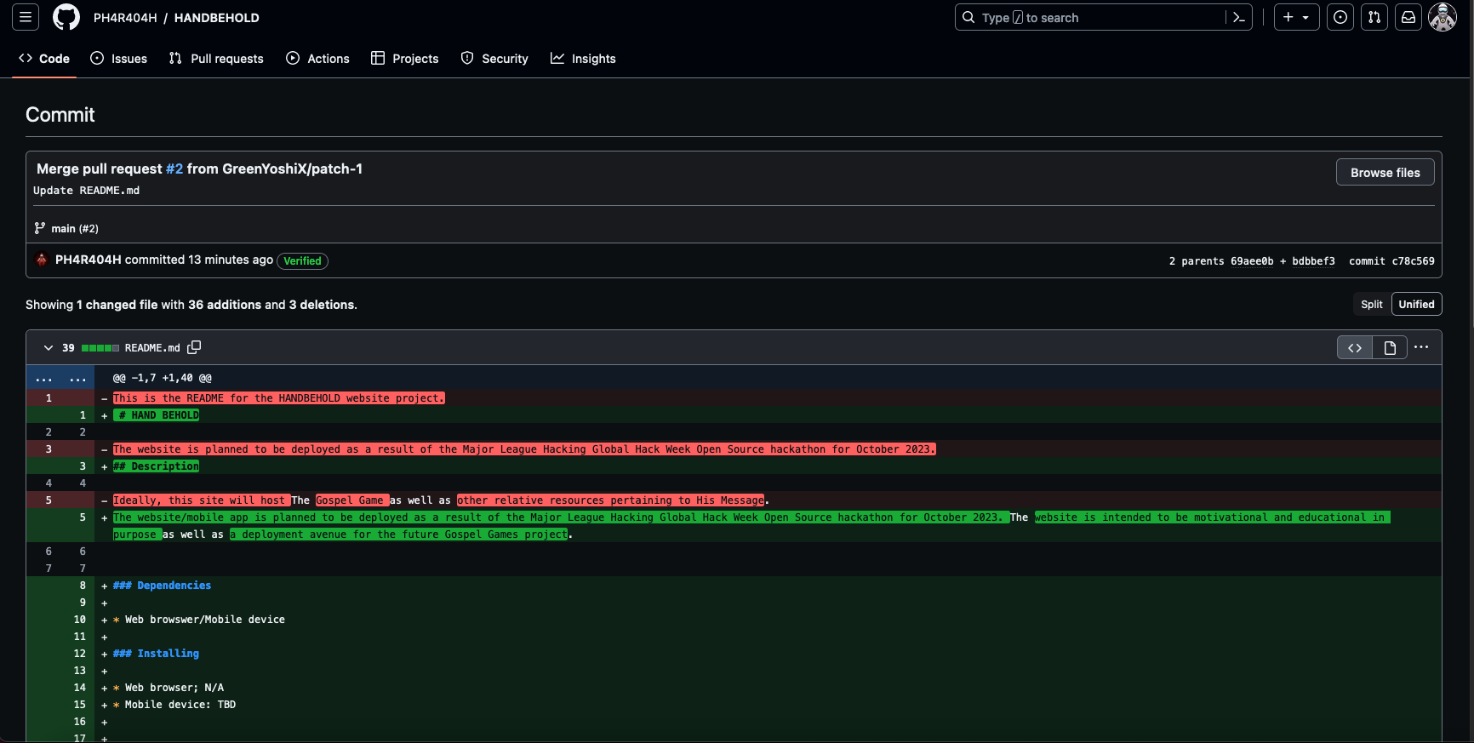Open the issues icon in header

tap(1340, 17)
